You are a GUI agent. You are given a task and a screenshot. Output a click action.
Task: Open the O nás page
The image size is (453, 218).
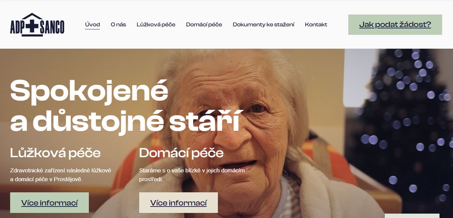tap(118, 24)
